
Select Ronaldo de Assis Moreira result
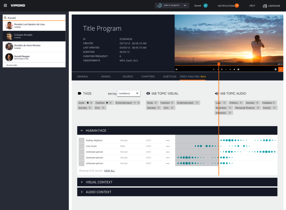pos(34,47)
